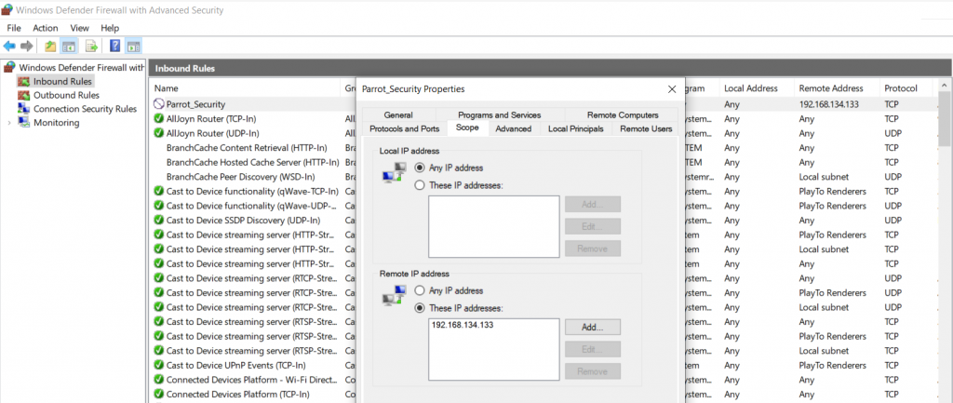Select the Scope tab
Image resolution: width=953 pixels, height=403 pixels.
pyautogui.click(x=467, y=128)
